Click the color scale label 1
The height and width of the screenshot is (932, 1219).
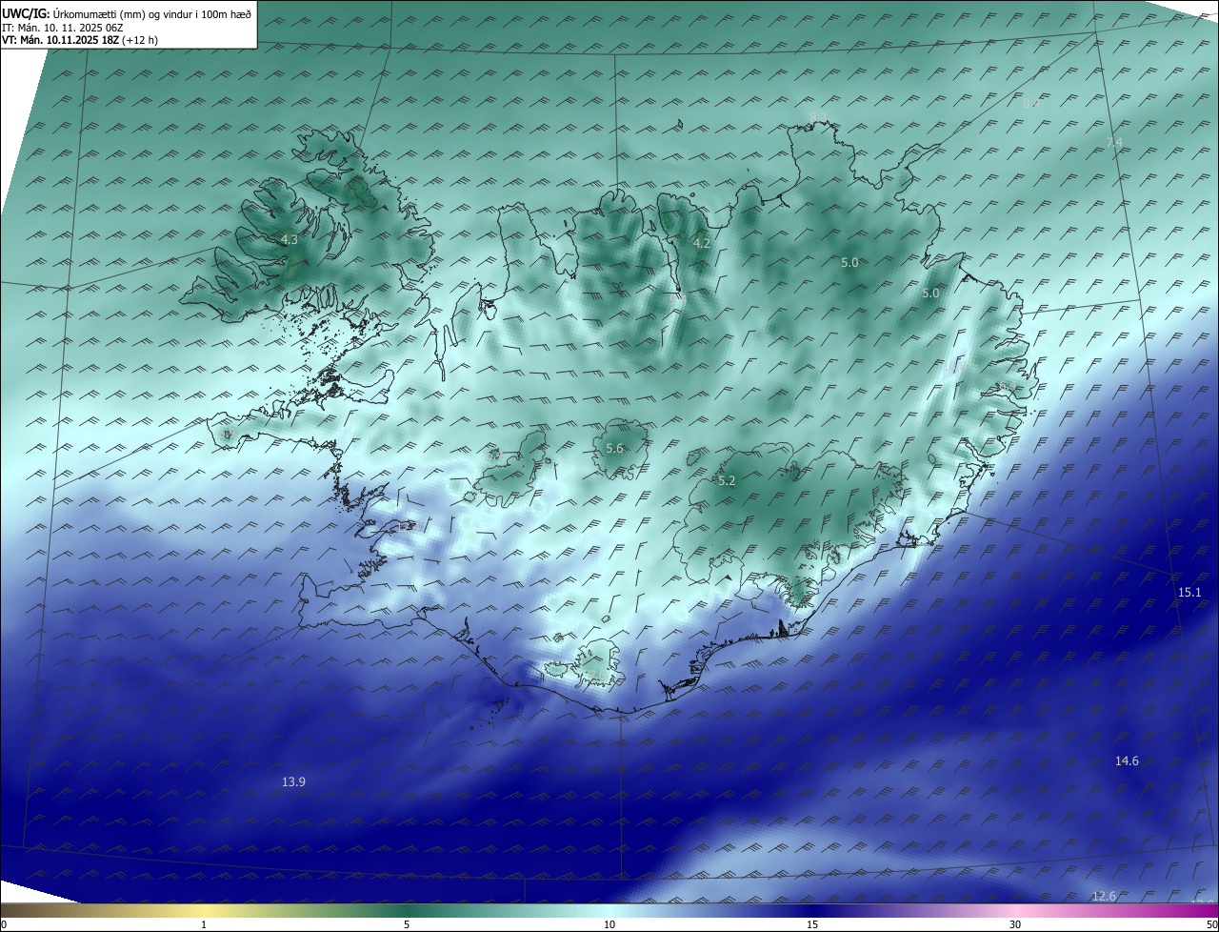(204, 924)
